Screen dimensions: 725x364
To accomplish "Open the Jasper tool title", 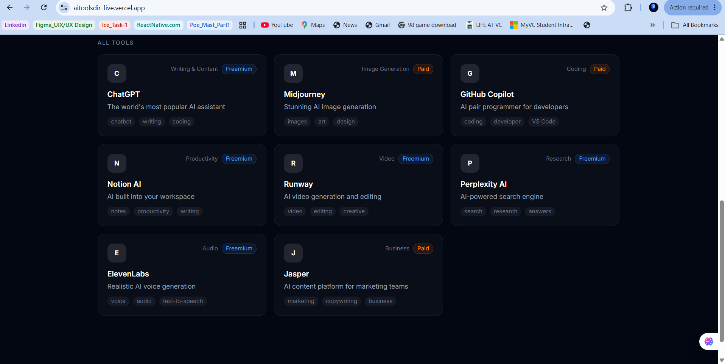I will pyautogui.click(x=296, y=274).
